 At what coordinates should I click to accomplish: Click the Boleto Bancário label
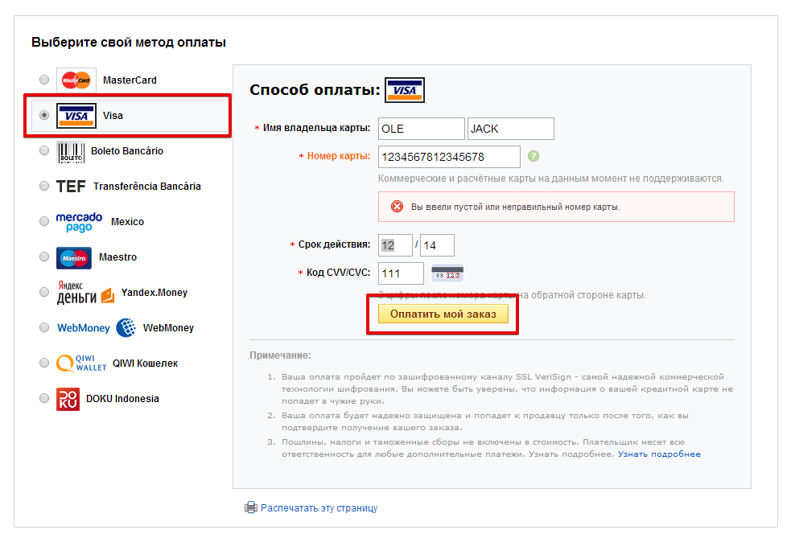127,150
